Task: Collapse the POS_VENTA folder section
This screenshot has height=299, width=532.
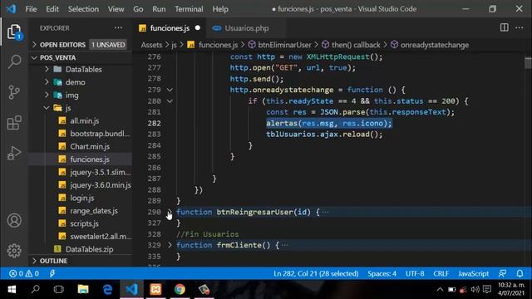Action: pyautogui.click(x=34, y=57)
